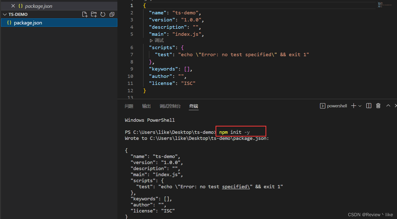Click the "license" key in the editor
This screenshot has width=397, height=219.
coord(162,83)
